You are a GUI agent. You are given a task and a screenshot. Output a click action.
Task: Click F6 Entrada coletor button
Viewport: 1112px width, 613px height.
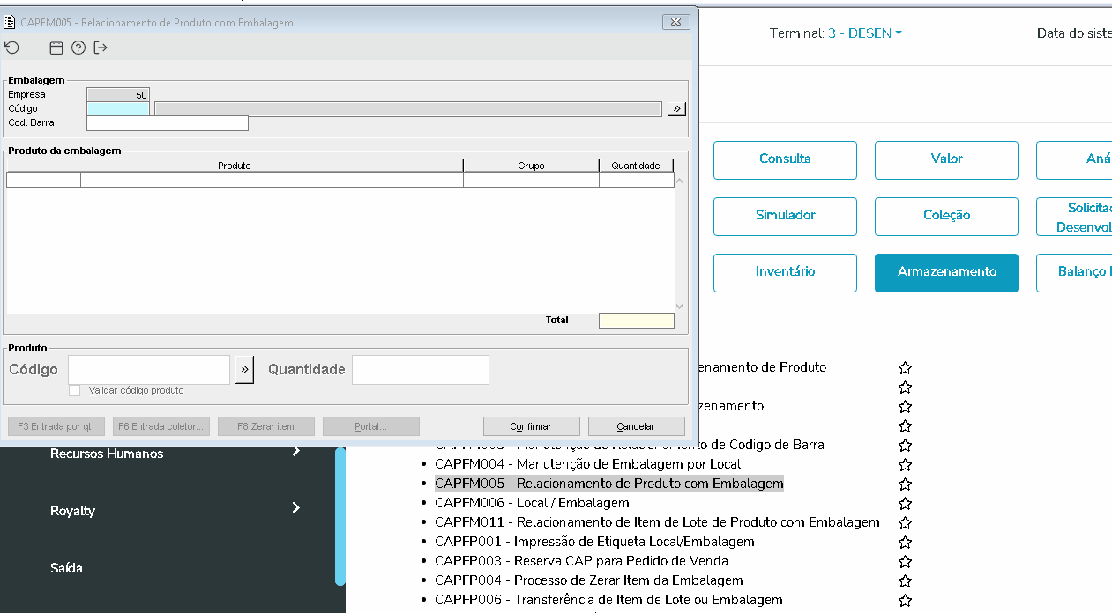pyautogui.click(x=161, y=426)
